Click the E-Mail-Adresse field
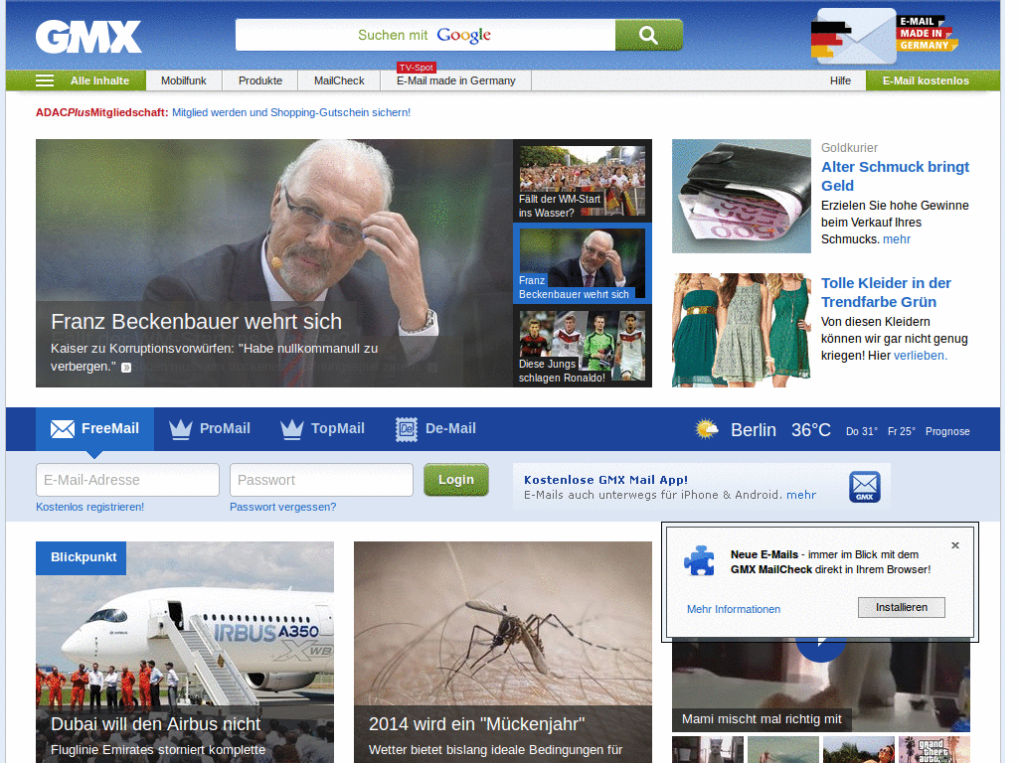This screenshot has height=763, width=1018. coord(128,480)
